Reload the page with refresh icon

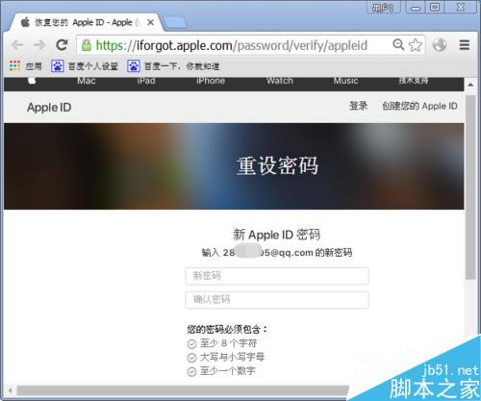pos(62,45)
